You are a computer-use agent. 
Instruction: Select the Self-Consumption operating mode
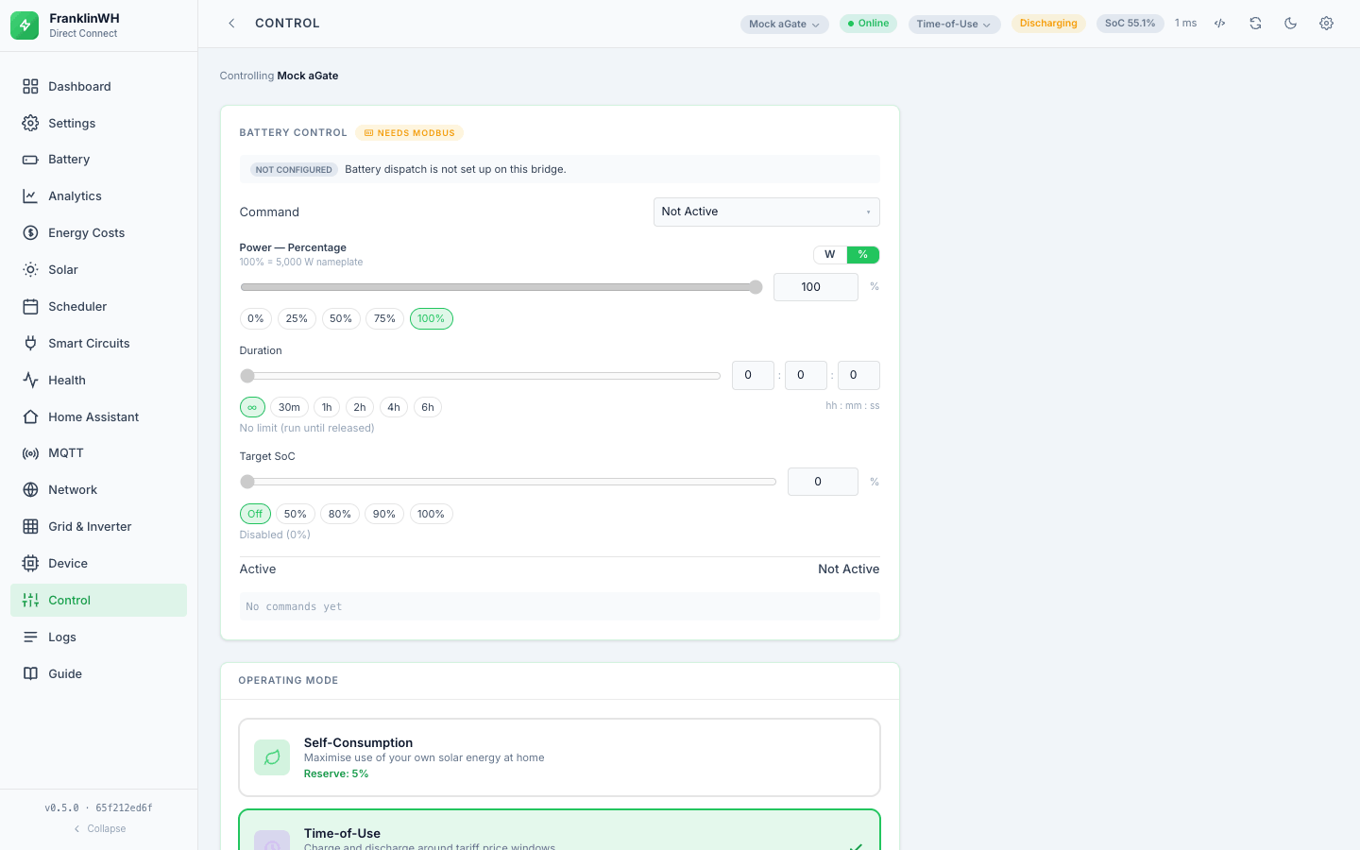[560, 757]
